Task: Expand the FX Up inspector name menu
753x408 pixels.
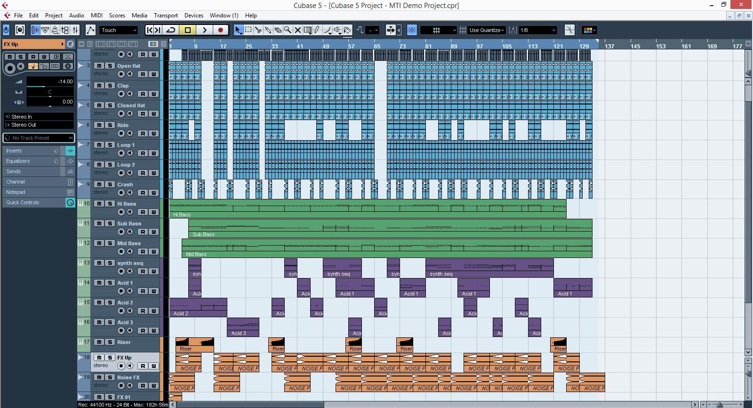Action: point(34,44)
